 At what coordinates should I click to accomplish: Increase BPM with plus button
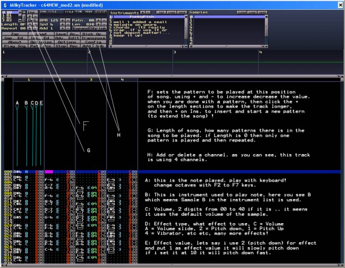click(62, 20)
